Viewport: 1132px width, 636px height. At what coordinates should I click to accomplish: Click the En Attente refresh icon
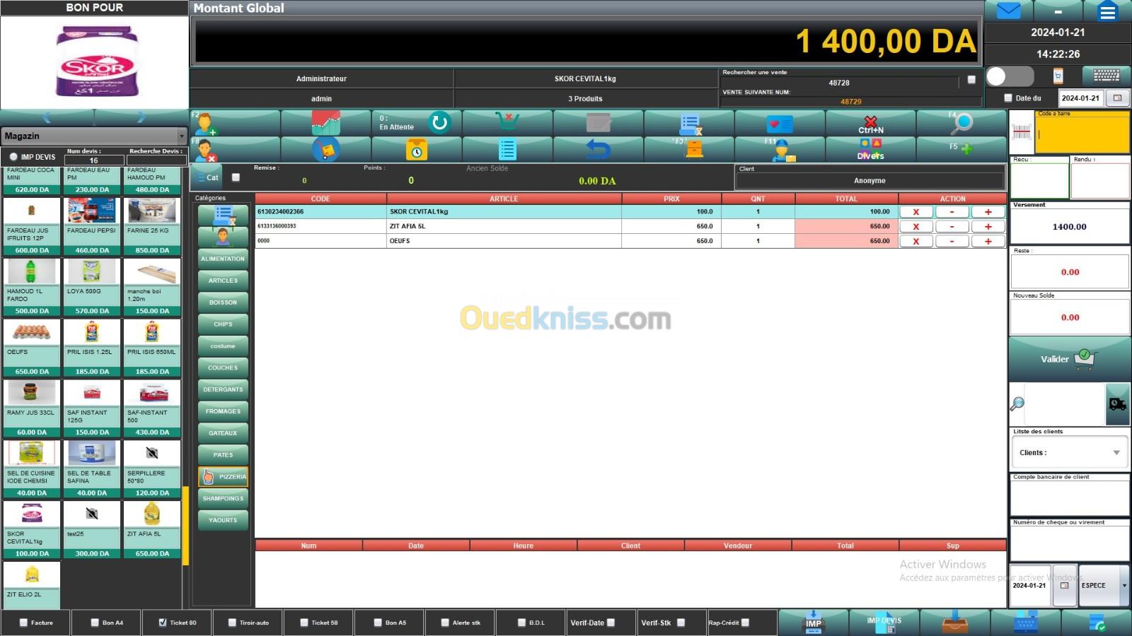point(439,123)
